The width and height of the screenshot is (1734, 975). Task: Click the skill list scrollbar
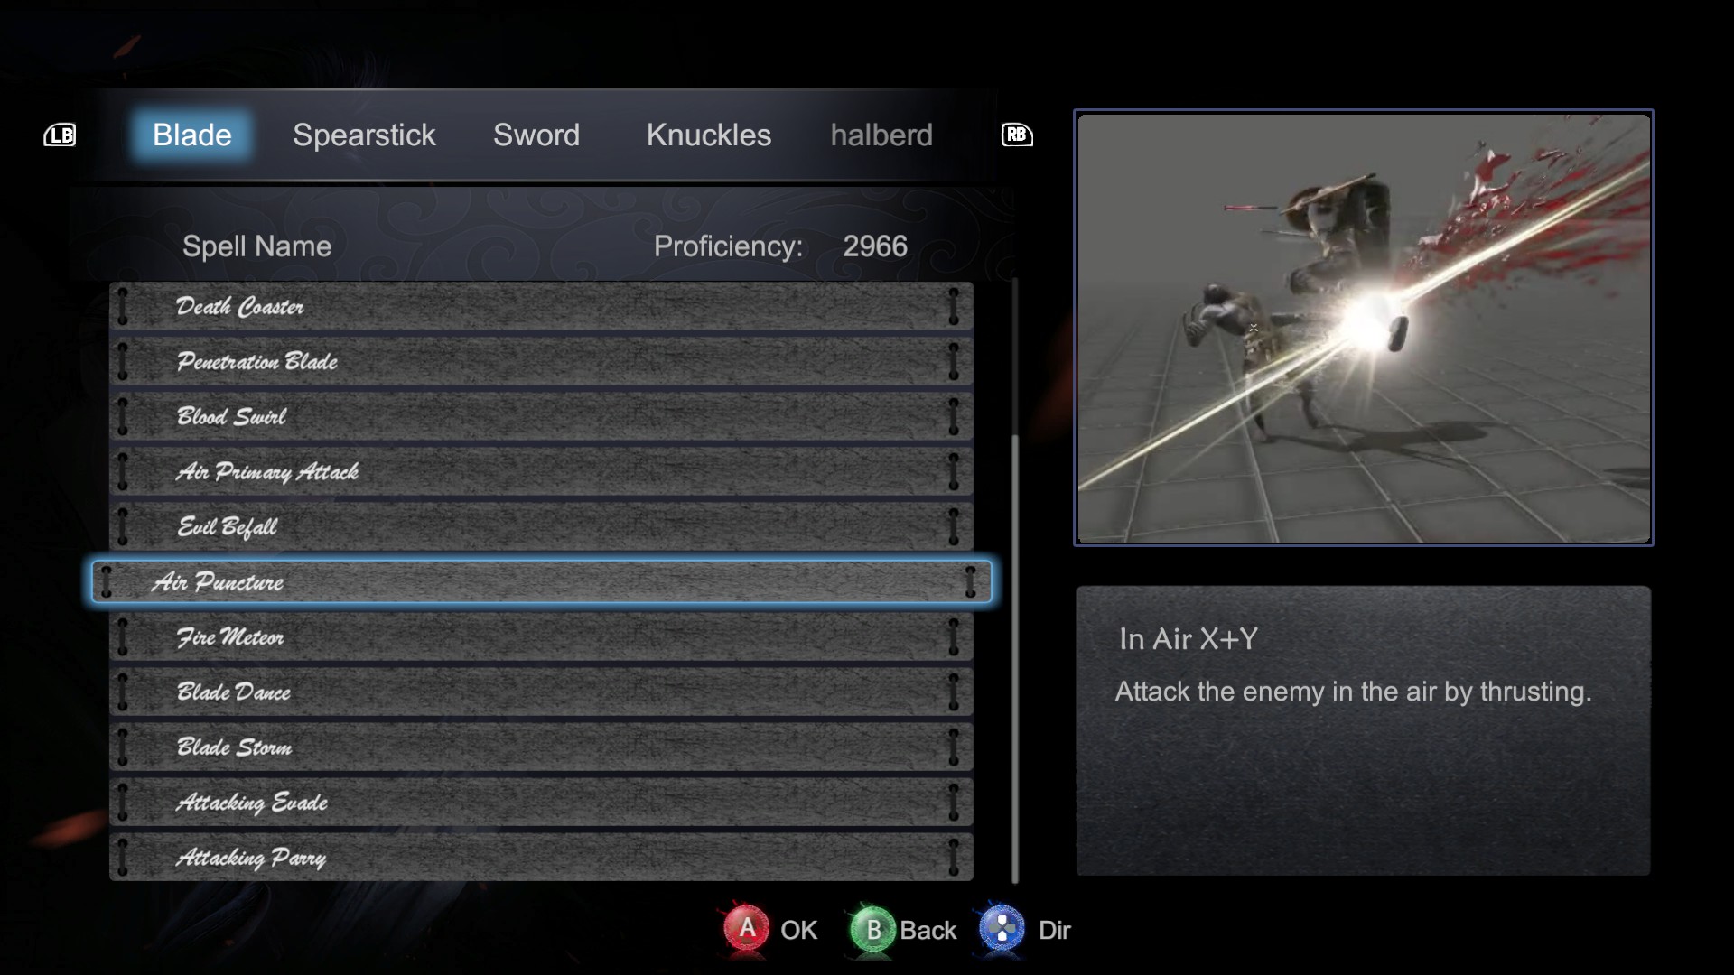pos(1015,659)
